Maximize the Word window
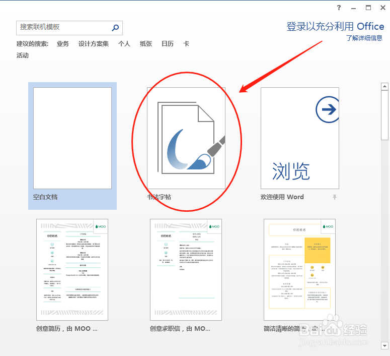Viewport: 390px width, 356px height. [x=368, y=8]
